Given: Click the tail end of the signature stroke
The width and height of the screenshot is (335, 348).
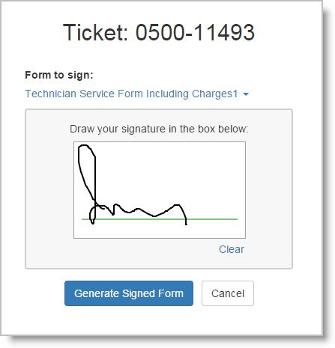Looking at the screenshot, I should click(186, 222).
